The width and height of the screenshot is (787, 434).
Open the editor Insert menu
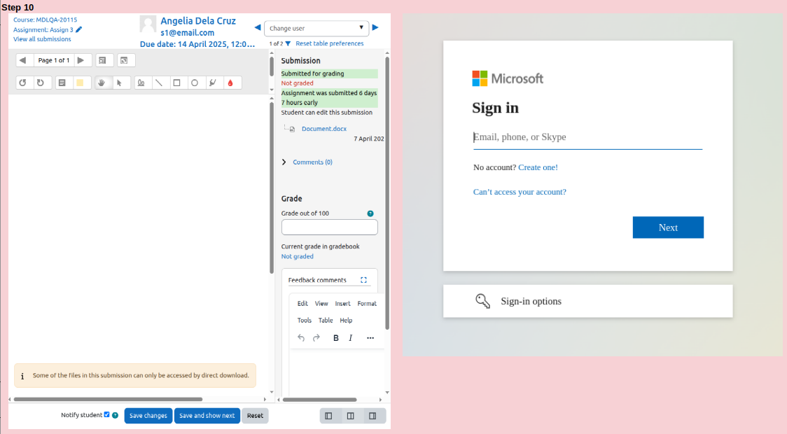tap(343, 304)
